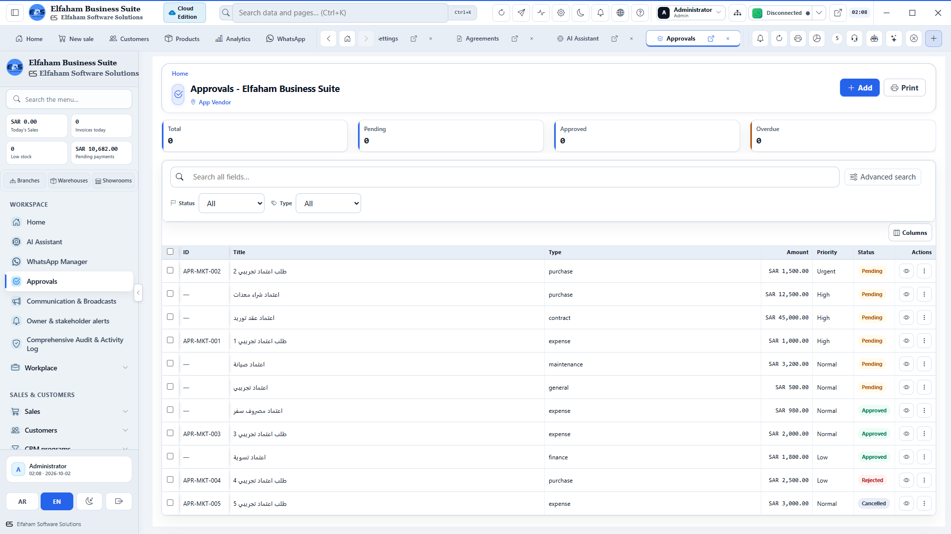
Task: Check the select-all header checkbox
Action: [170, 252]
